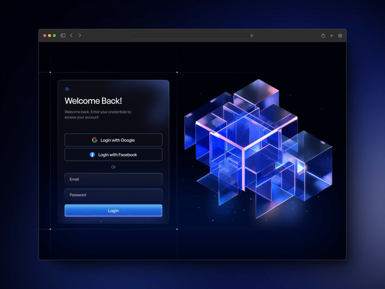
Task: Focus the Email field
Action: [x=113, y=179]
